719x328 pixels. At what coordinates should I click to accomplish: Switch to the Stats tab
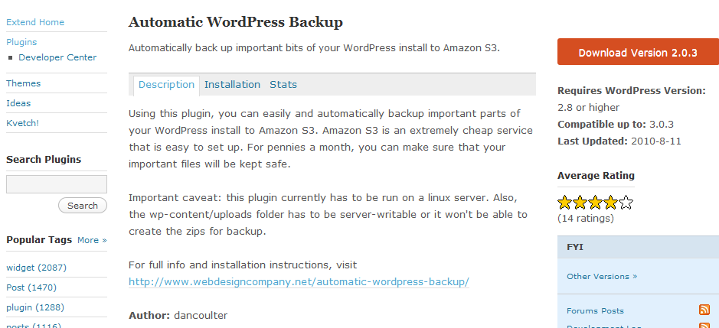(x=283, y=85)
